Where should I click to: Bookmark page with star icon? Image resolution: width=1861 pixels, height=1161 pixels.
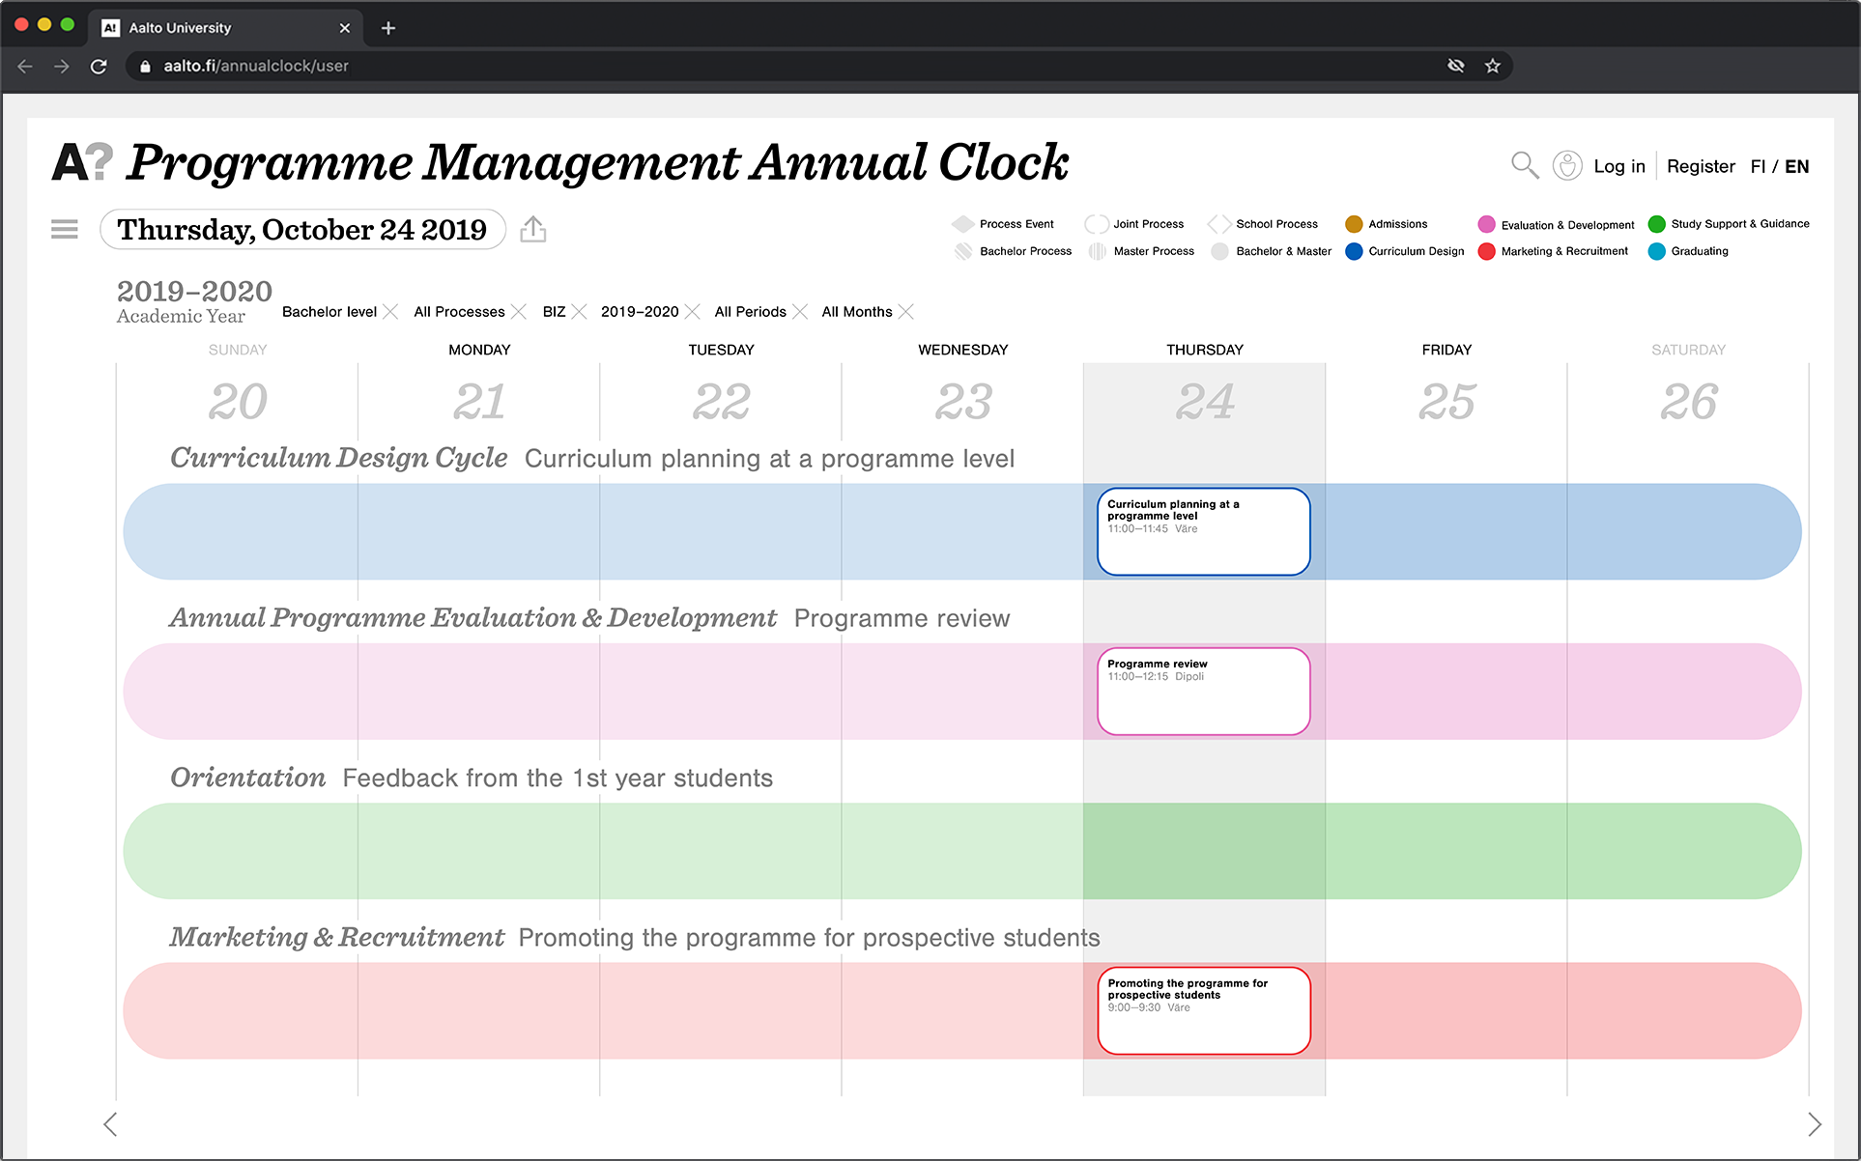[1492, 66]
